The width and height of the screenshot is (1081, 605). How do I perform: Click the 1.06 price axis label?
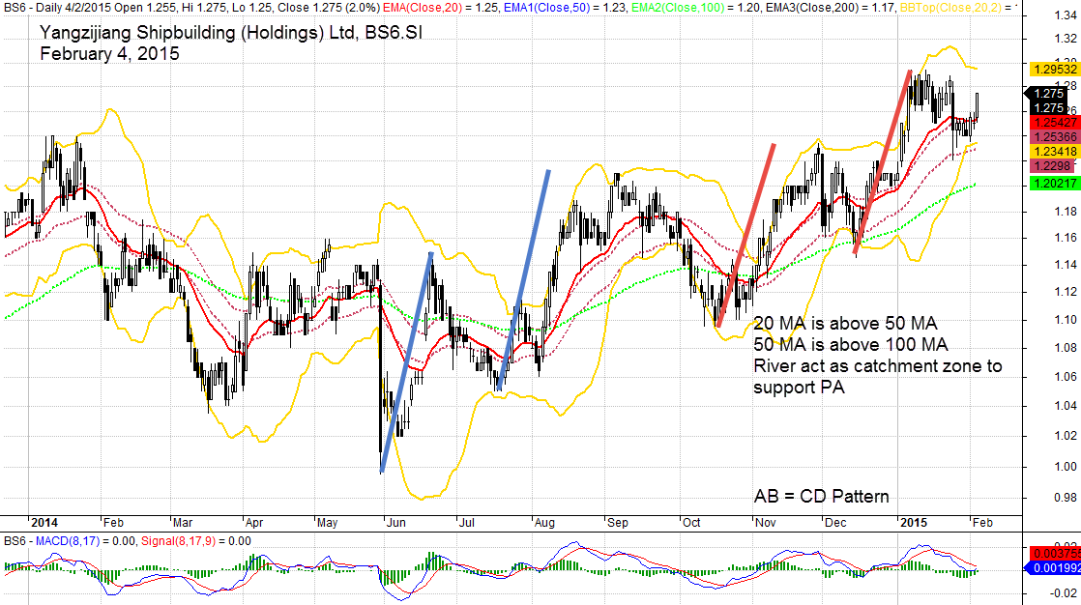1066,376
